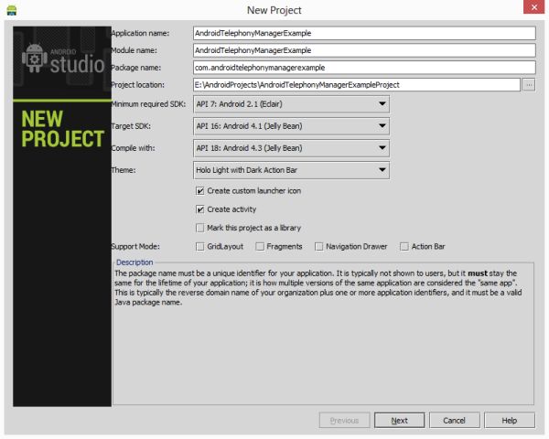The image size is (549, 439).
Task: Click the 'Project location:' label
Action: 137,85
